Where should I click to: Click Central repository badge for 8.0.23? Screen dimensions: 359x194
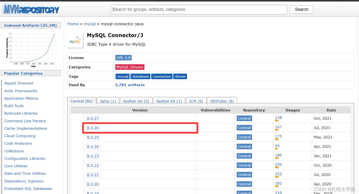[x=244, y=156]
